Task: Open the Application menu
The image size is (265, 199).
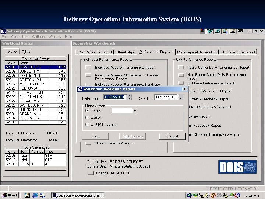Action: (x=20, y=37)
